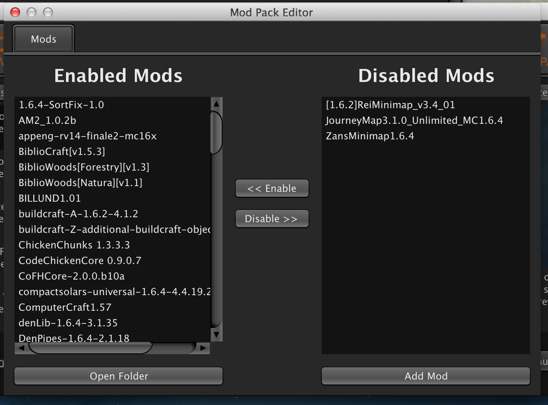This screenshot has width=548, height=405.
Task: Select denLib-1.6.4-3.1.35 mod
Action: click(113, 323)
